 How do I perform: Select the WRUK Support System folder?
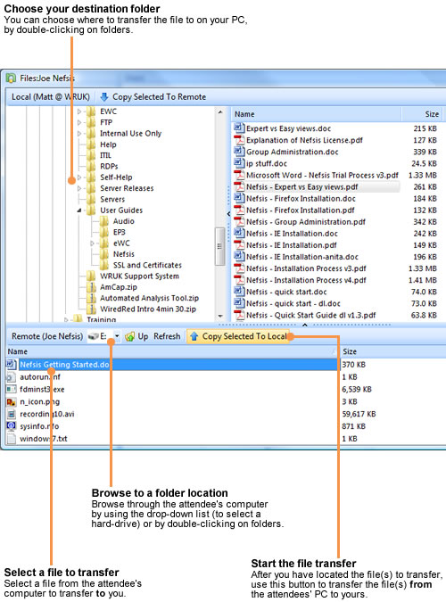click(x=139, y=276)
